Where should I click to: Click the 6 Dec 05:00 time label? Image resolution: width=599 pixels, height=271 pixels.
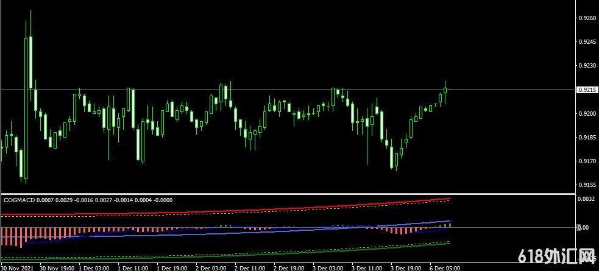pyautogui.click(x=445, y=268)
